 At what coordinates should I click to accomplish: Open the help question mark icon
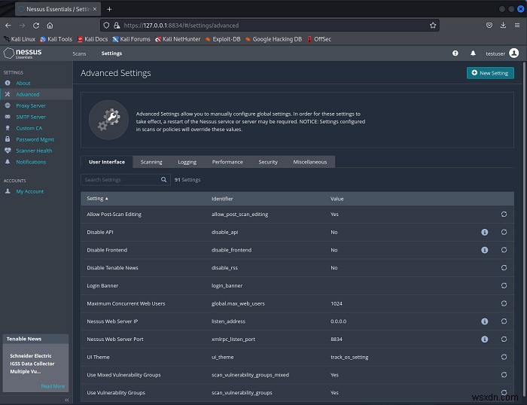(x=455, y=53)
